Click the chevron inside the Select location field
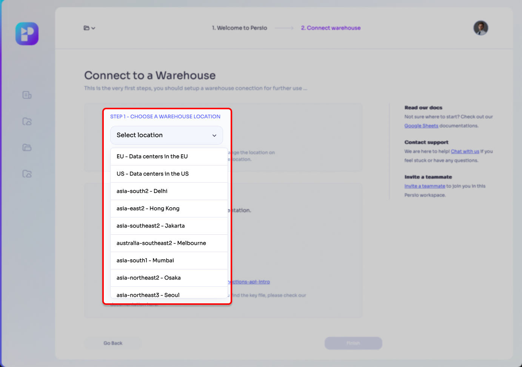522x367 pixels. tap(214, 135)
